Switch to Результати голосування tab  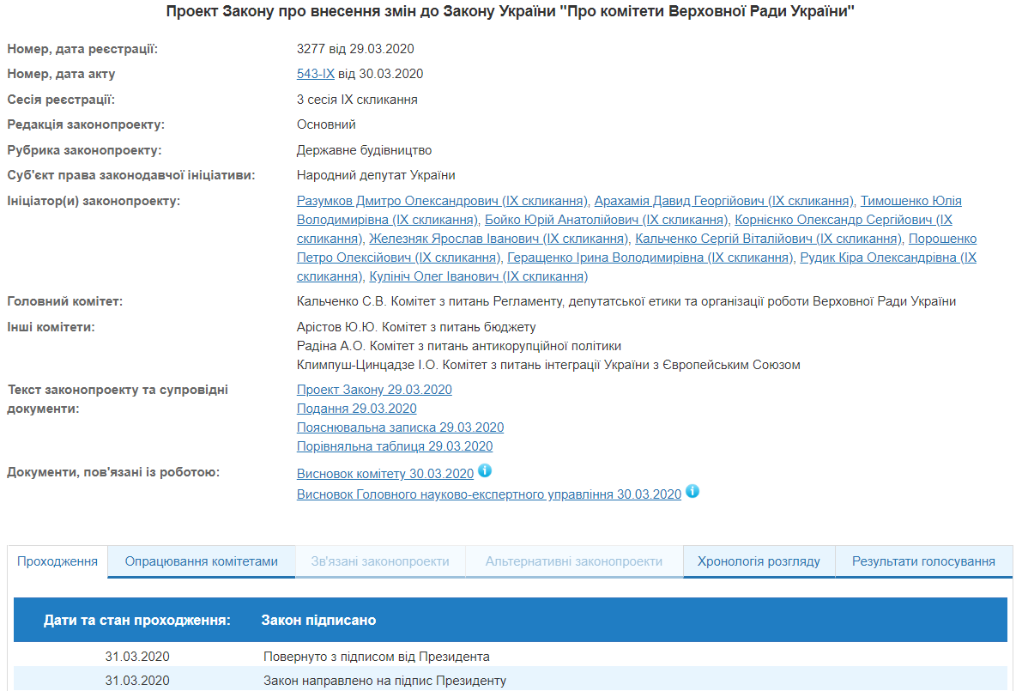(x=923, y=562)
